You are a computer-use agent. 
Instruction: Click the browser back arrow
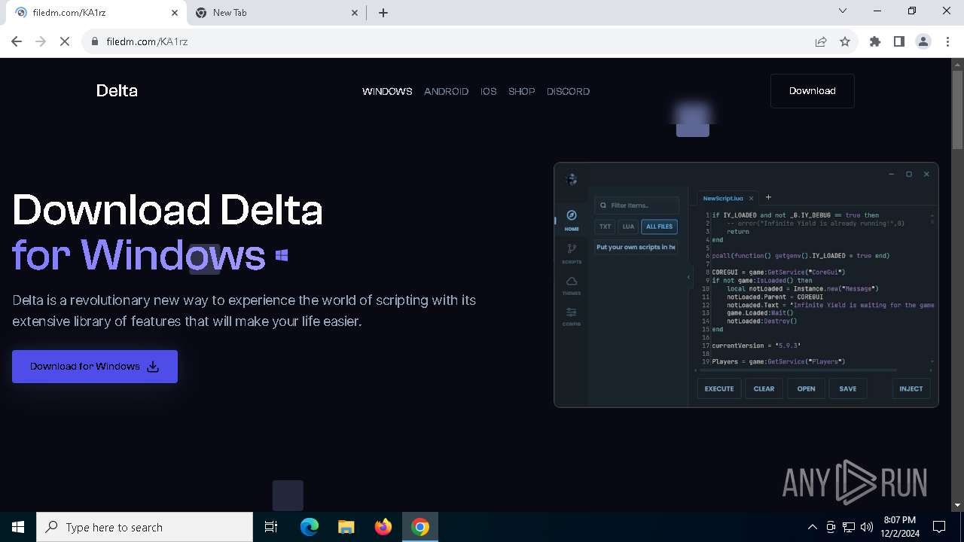coord(17,41)
